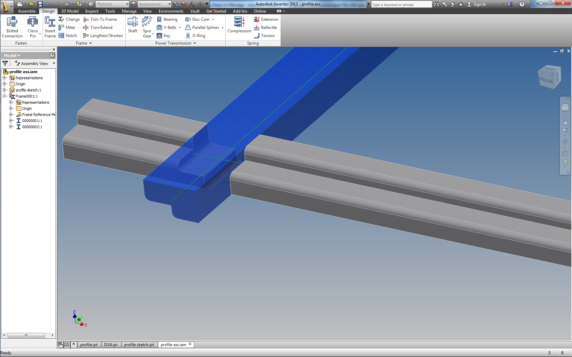Click the Insert Frame tool

point(50,27)
